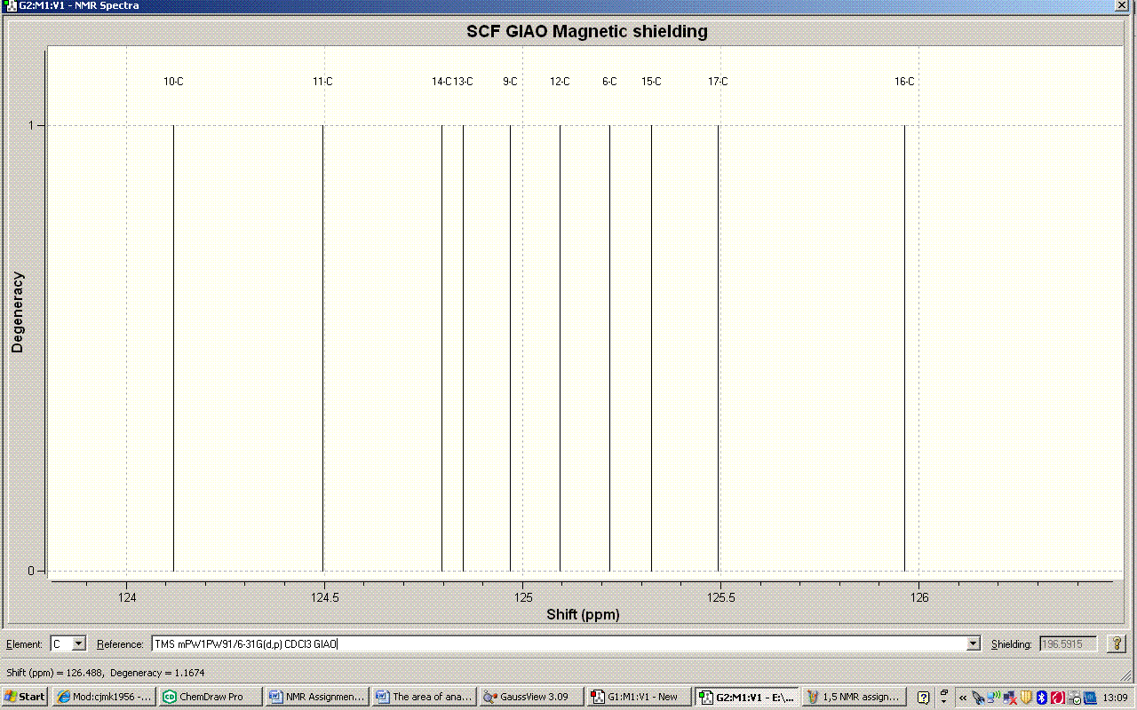Click the SCF GIAO Magnetic shielding title
1137x710 pixels.
(587, 32)
